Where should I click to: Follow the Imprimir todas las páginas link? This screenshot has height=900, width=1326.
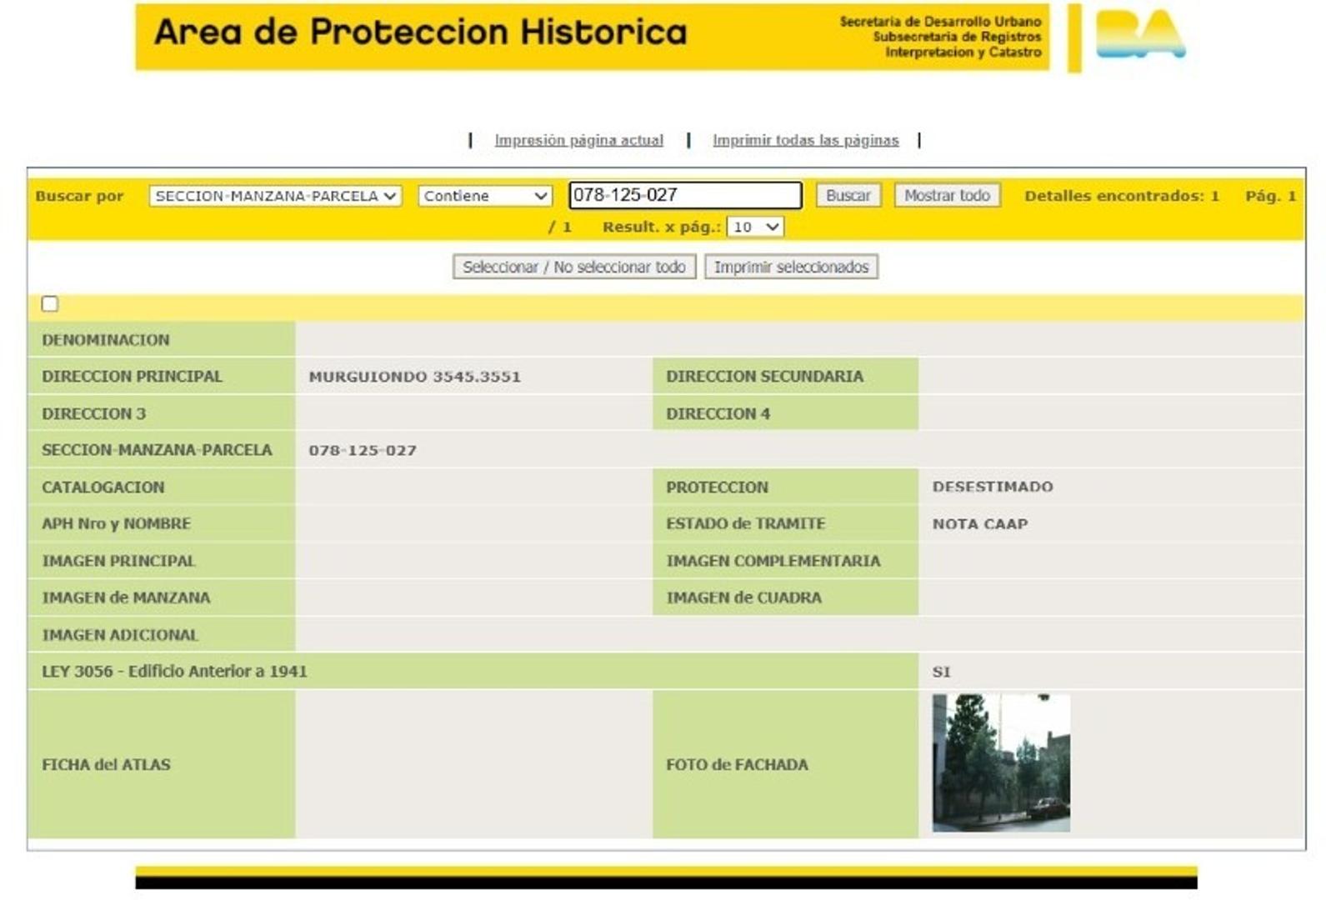805,140
